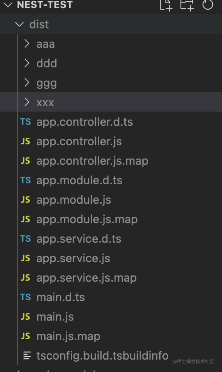
Task: Click JS icon of app.controller.js
Action: pos(26,141)
